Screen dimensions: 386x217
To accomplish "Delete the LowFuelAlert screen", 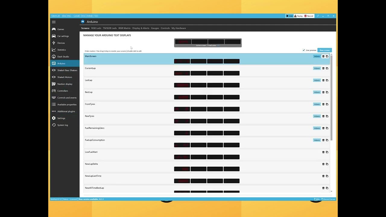I will 323,152.
